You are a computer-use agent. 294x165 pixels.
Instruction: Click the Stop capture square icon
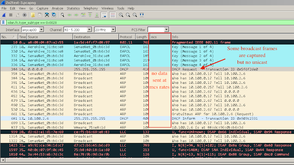[x=11, y=15]
